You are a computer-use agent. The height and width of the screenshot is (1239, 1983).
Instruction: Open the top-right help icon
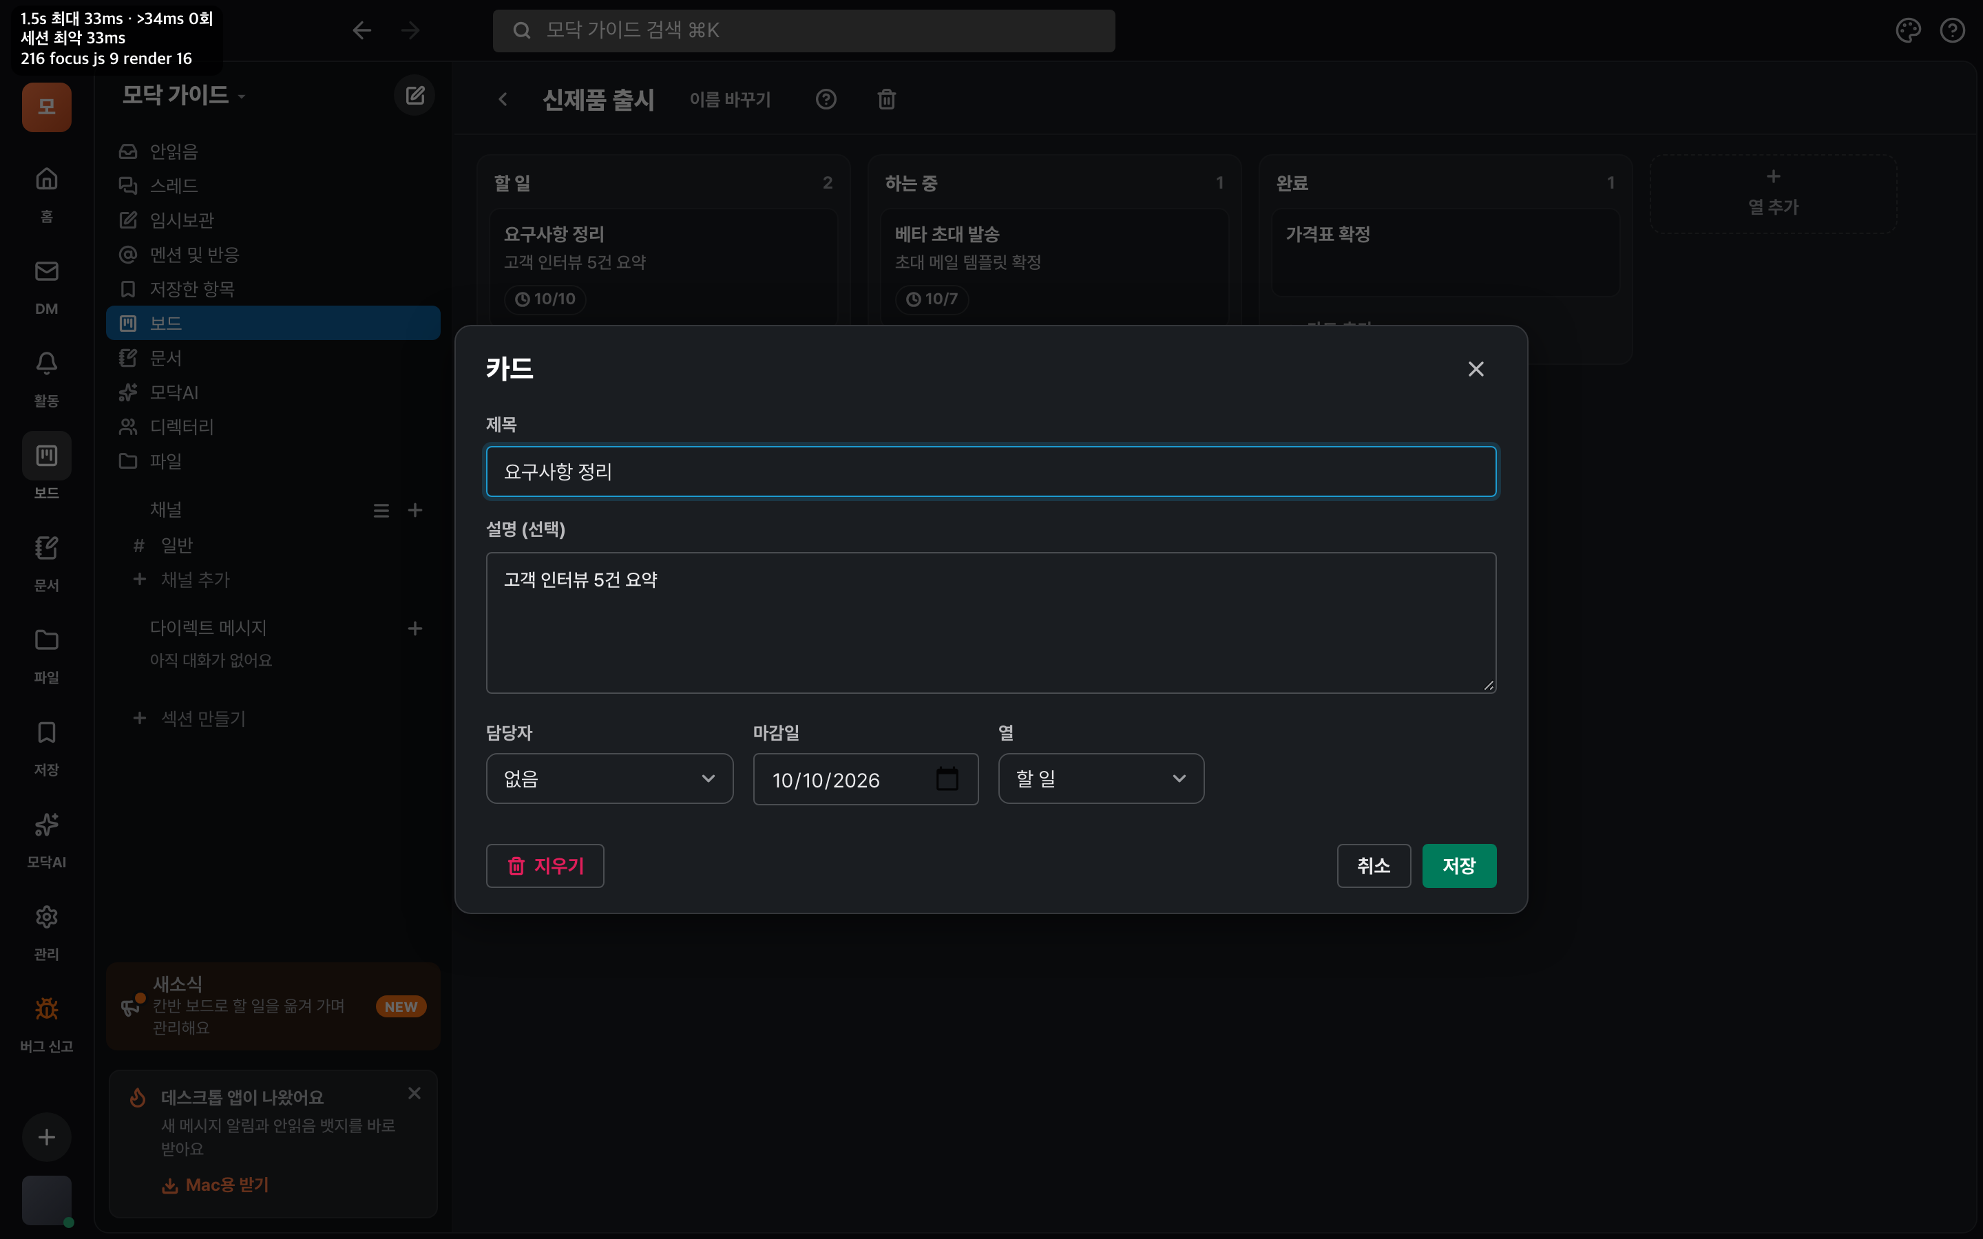[x=1952, y=30]
